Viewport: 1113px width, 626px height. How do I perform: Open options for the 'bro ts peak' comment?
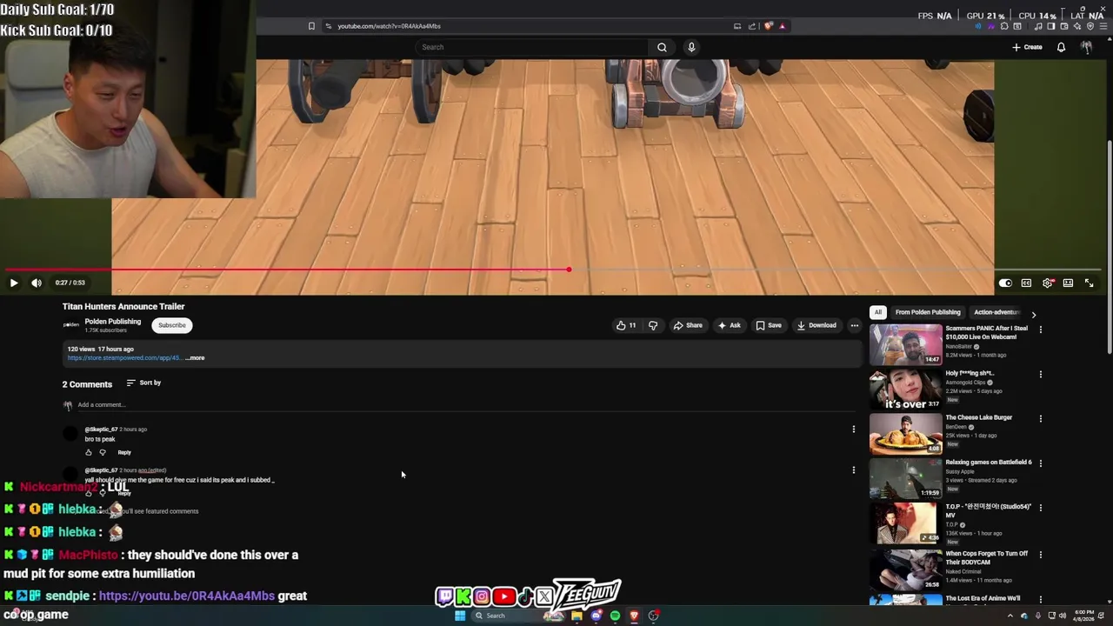[x=853, y=429]
